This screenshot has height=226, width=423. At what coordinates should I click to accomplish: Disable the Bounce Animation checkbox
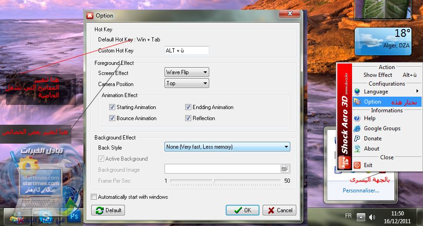coord(112,118)
